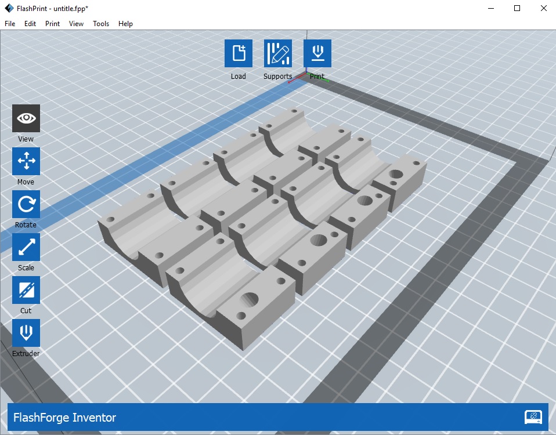Open the View menu

pos(76,23)
